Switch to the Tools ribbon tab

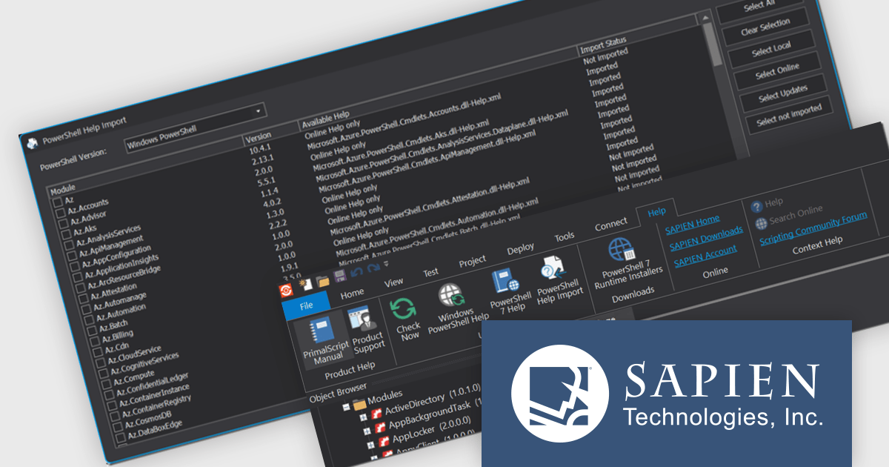click(x=565, y=237)
